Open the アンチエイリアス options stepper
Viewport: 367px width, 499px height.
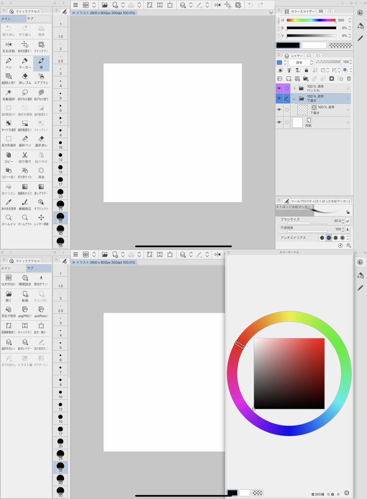click(348, 237)
